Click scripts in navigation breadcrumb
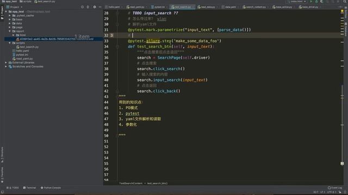Image resolution: width=348 pixels, height=195 pixels. [26, 1]
